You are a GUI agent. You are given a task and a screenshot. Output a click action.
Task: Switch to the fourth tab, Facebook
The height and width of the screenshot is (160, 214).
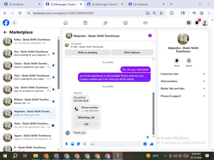click(x=147, y=4)
